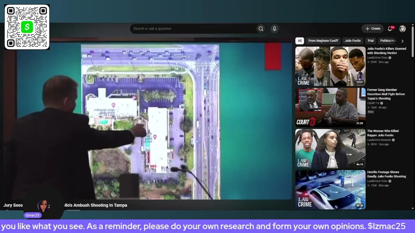Viewport: 415px width, 233px height.
Task: Visit the COURT TV channel link
Action: click(x=373, y=103)
